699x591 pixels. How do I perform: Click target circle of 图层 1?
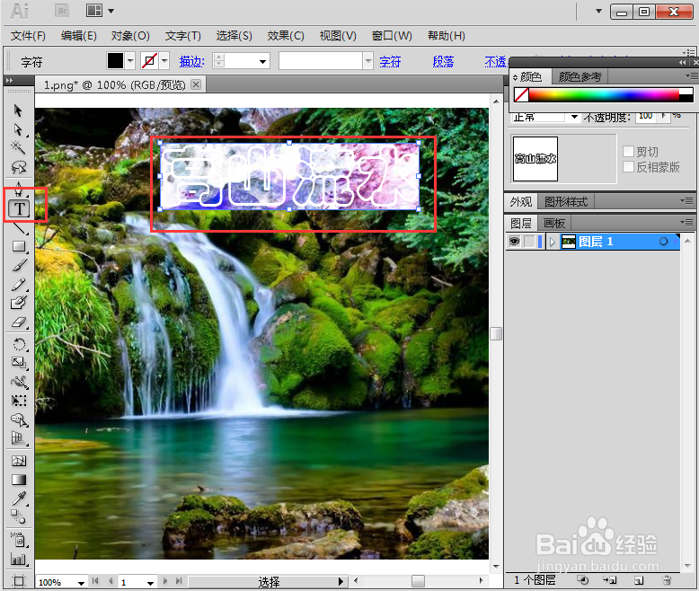(663, 241)
